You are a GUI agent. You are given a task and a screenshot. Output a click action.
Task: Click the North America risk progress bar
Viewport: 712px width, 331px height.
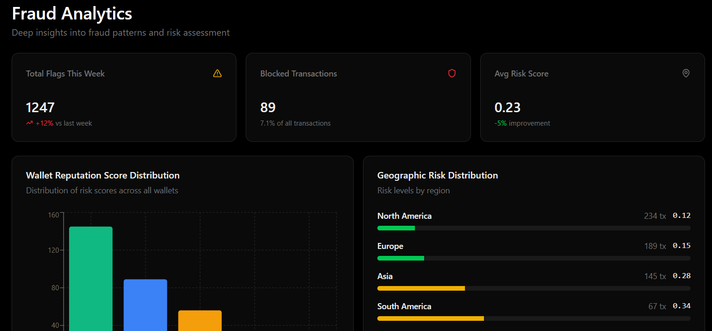coord(534,228)
